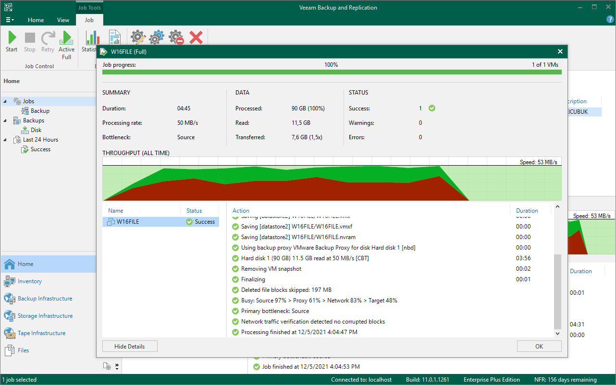Image resolution: width=616 pixels, height=385 pixels.
Task: Collapse the Last 24 Hours node
Action: click(5, 140)
